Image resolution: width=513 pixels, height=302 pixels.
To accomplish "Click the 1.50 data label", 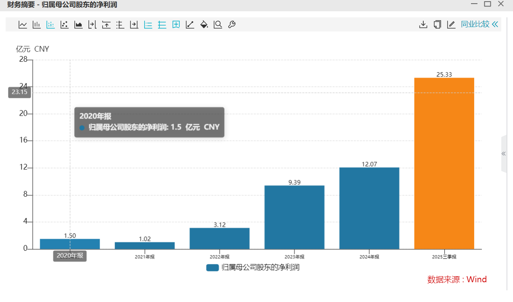I will 70,236.
